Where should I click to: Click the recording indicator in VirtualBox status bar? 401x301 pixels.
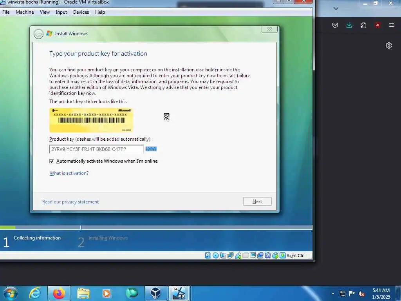[x=260, y=256]
